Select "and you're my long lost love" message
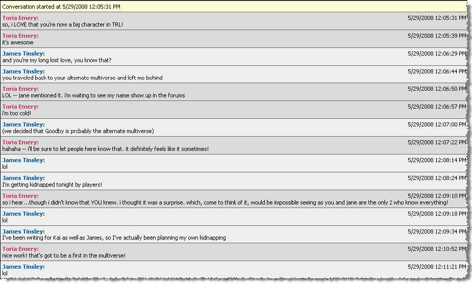This screenshot has width=472, height=283. tap(57, 60)
